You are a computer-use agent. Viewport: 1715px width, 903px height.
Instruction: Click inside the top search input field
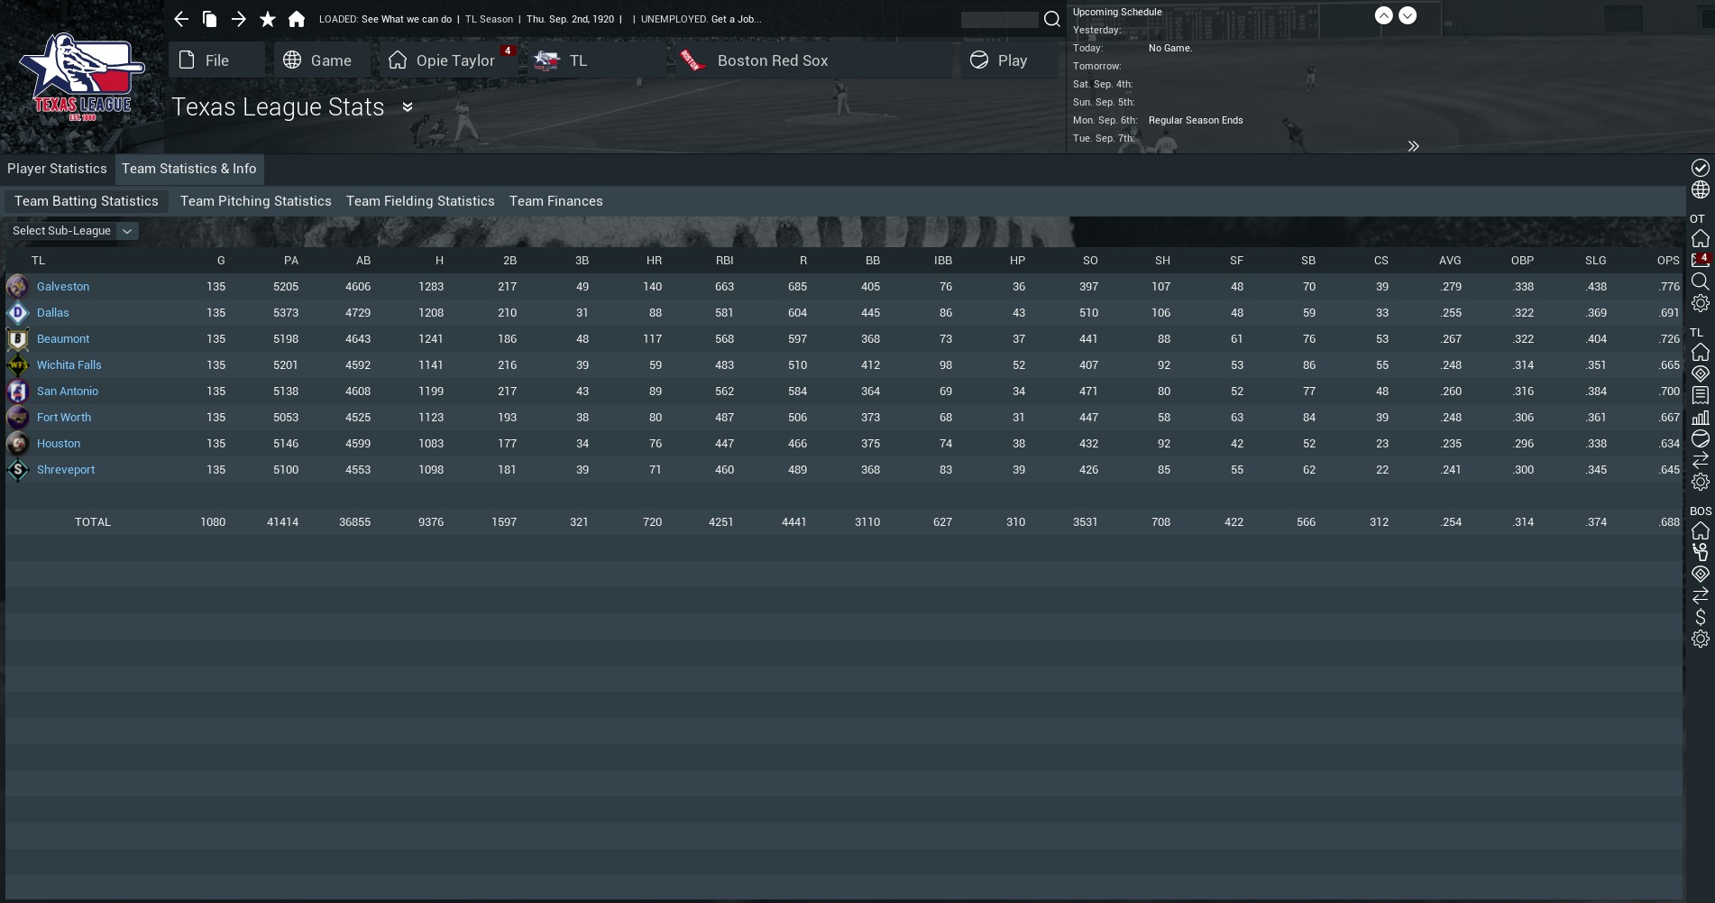[999, 19]
